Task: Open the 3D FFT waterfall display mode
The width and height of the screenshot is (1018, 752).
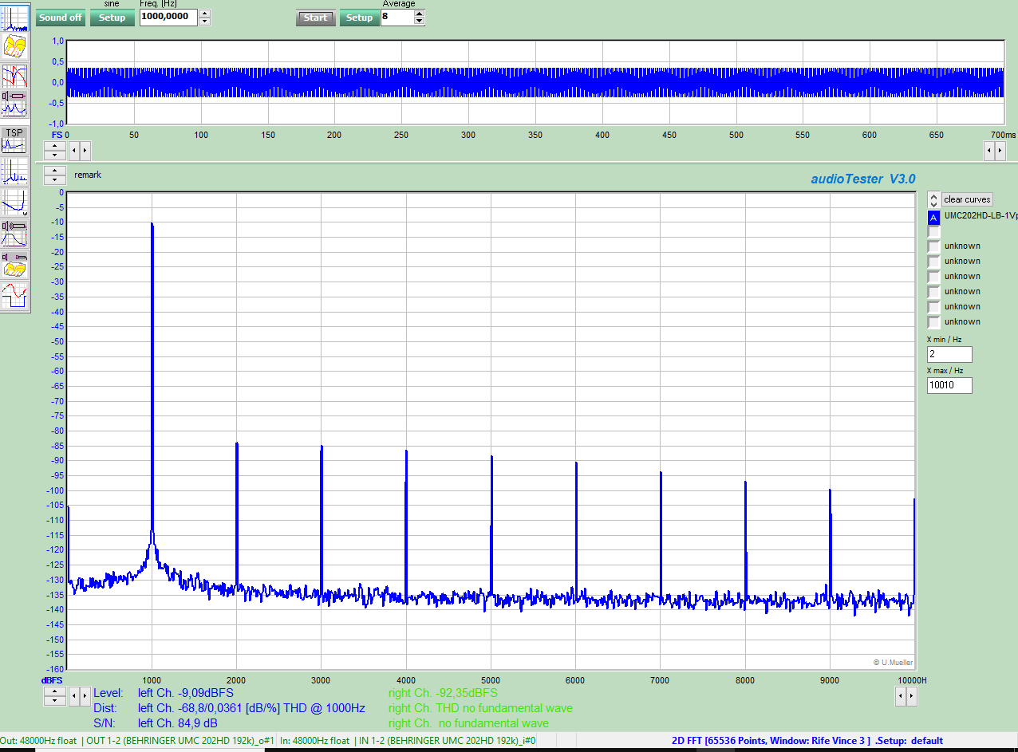Action: click(x=15, y=46)
